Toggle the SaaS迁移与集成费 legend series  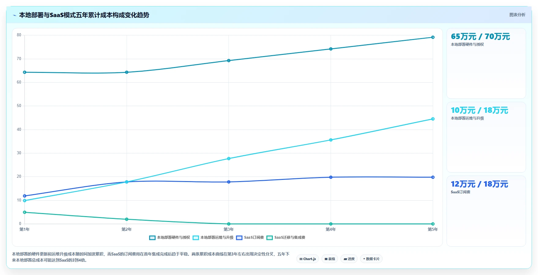[286, 237]
